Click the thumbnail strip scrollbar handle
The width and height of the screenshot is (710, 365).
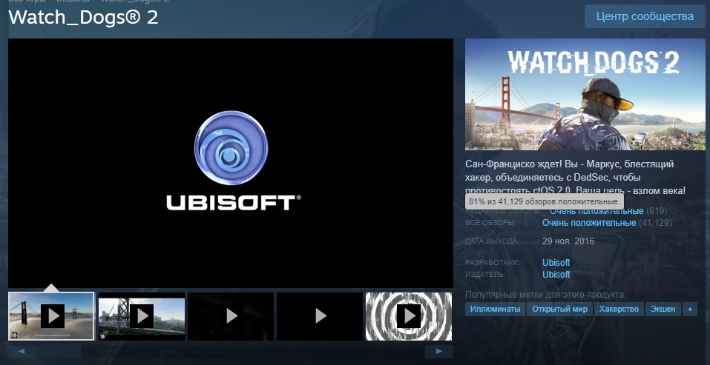click(59, 352)
